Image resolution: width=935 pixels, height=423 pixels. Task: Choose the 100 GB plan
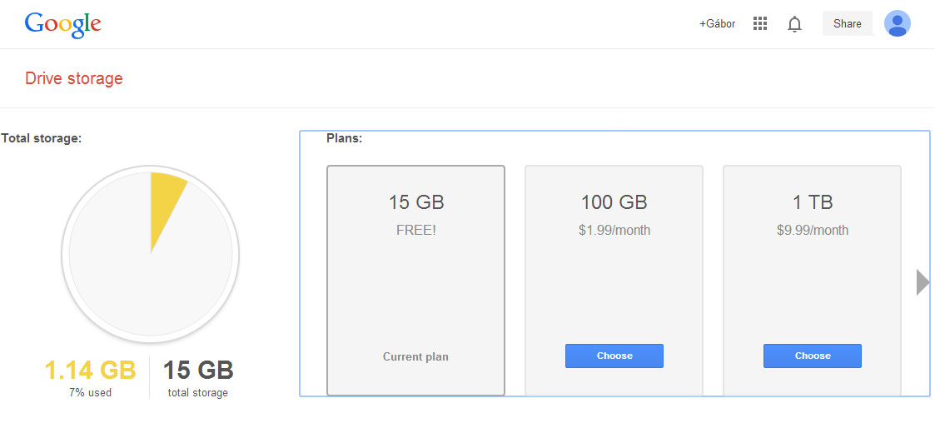[x=614, y=356]
